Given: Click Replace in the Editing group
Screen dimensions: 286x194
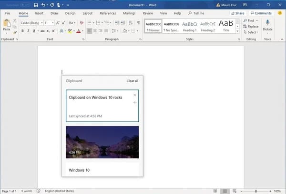Looking at the screenshot, I should coord(251,26).
